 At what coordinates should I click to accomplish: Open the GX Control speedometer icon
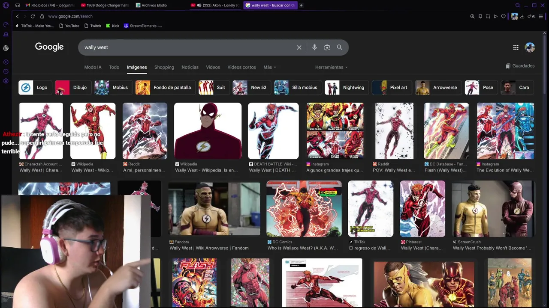pos(6,25)
